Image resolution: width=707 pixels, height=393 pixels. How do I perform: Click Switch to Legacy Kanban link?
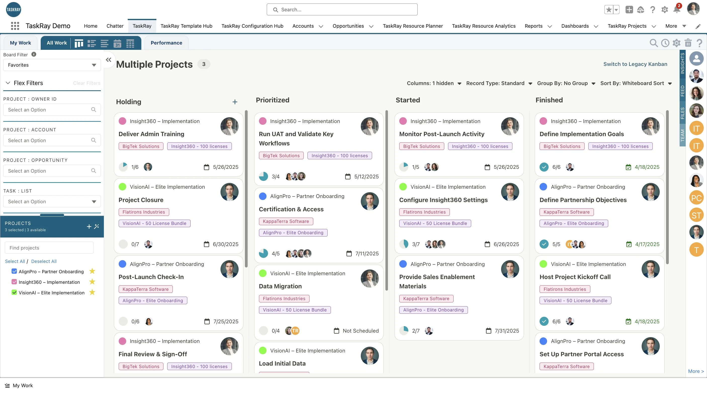click(x=635, y=64)
